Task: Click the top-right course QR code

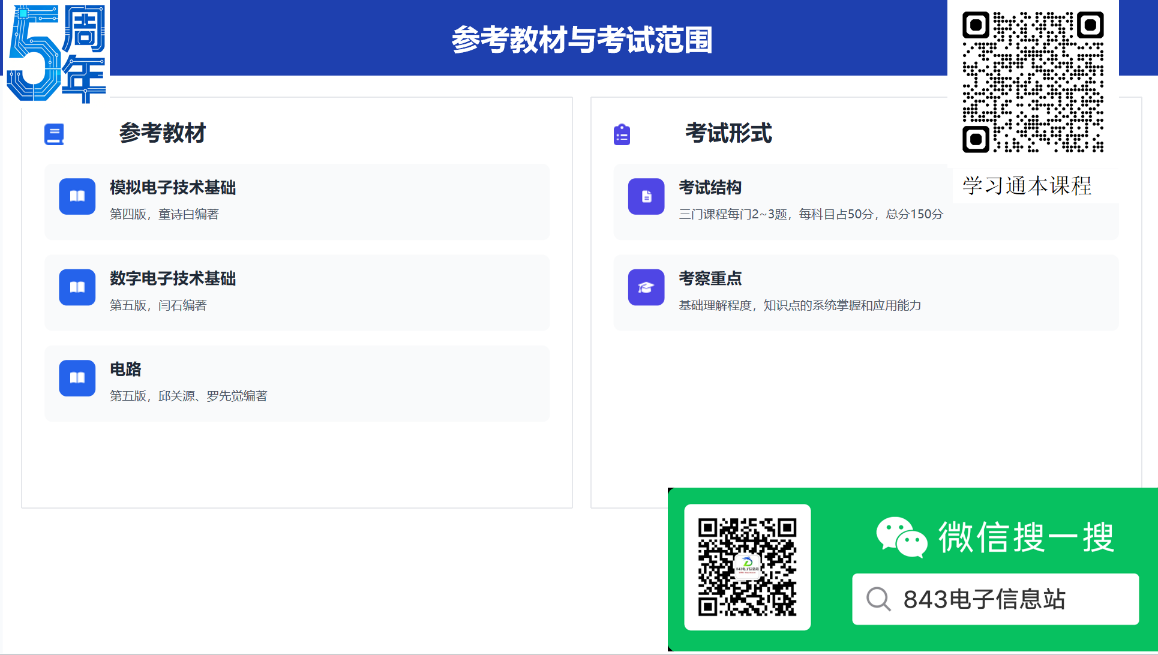Action: (x=1033, y=82)
